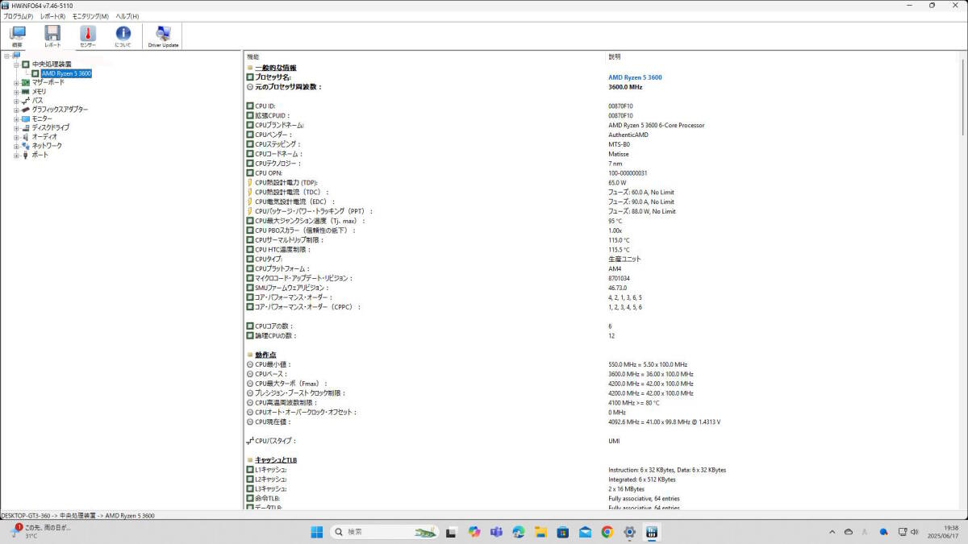Expand the マザーボード tree node
Viewport: 968px width, 544px height.
[x=16, y=82]
